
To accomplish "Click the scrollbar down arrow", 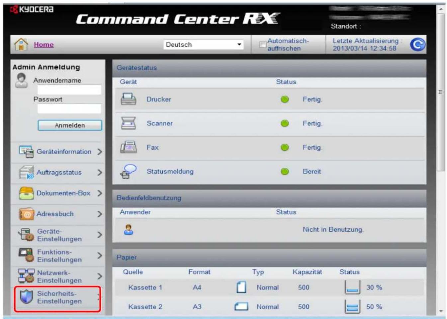I will [x=441, y=311].
